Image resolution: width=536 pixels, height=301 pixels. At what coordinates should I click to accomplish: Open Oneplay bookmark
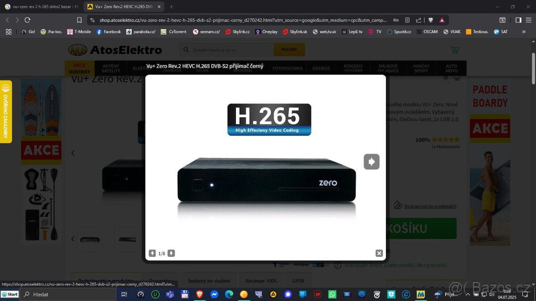[x=266, y=32]
